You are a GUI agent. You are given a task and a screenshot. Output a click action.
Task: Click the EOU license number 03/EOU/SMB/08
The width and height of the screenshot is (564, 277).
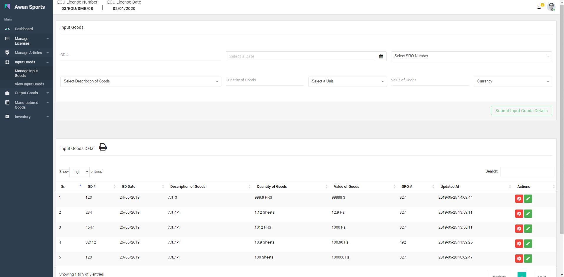[x=77, y=9]
